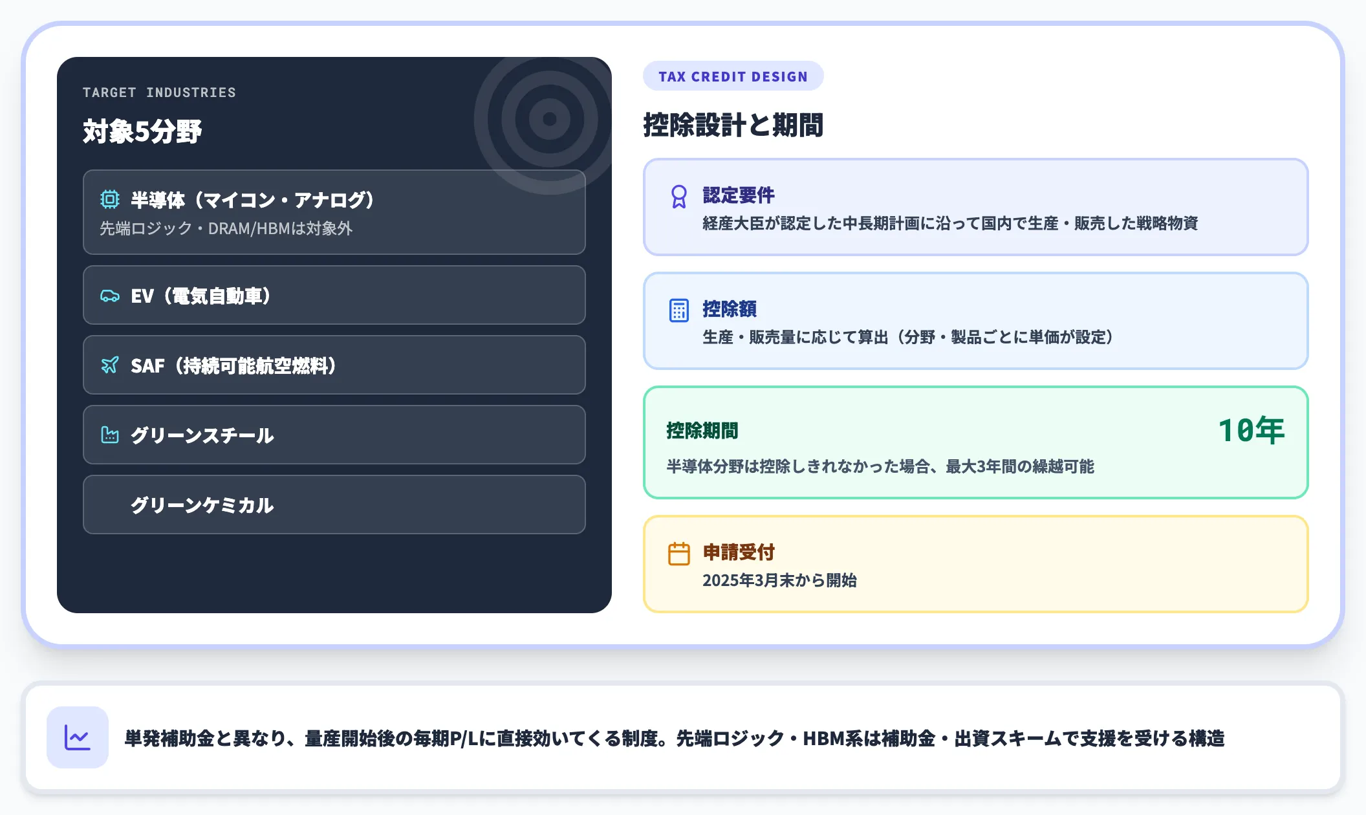Click the 控除設計と期間 heading
The width and height of the screenshot is (1366, 815).
[733, 125]
